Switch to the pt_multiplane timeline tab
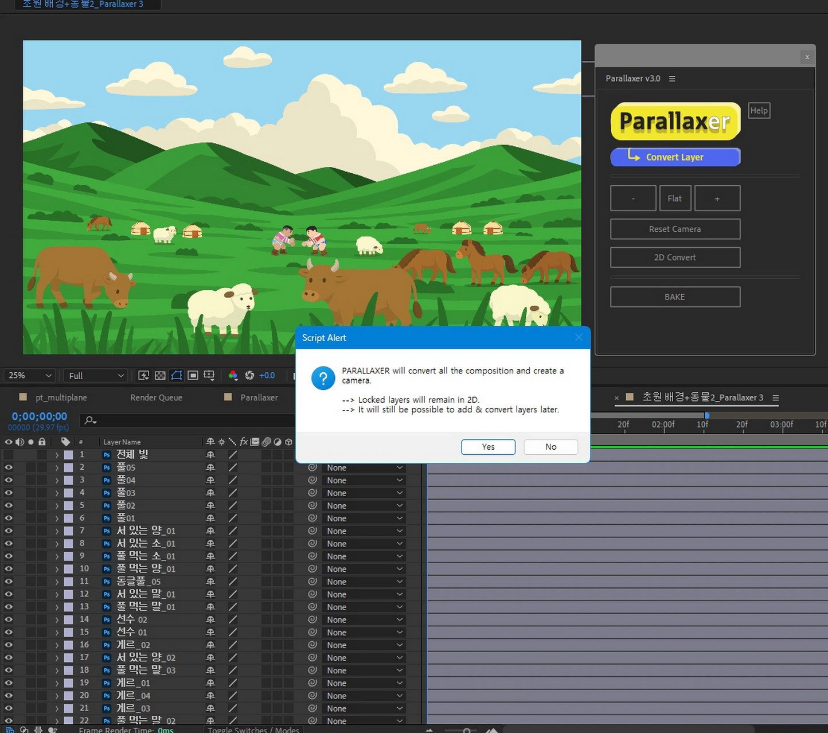828x733 pixels. tap(61, 397)
